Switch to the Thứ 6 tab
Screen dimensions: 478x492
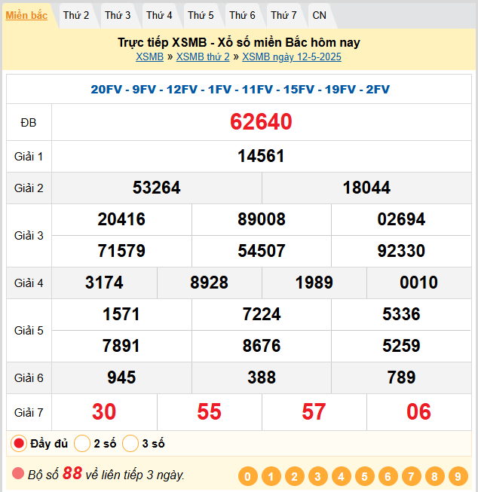click(x=242, y=15)
